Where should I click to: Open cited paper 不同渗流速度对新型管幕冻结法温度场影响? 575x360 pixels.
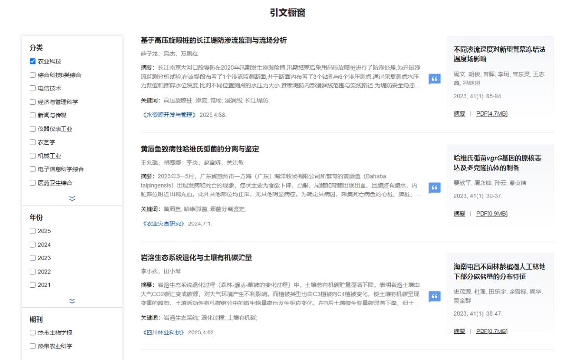[499, 54]
